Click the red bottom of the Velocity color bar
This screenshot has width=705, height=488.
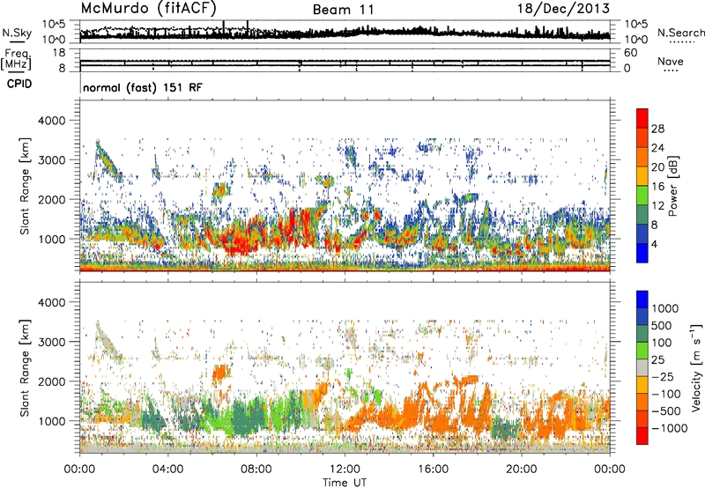[642, 436]
